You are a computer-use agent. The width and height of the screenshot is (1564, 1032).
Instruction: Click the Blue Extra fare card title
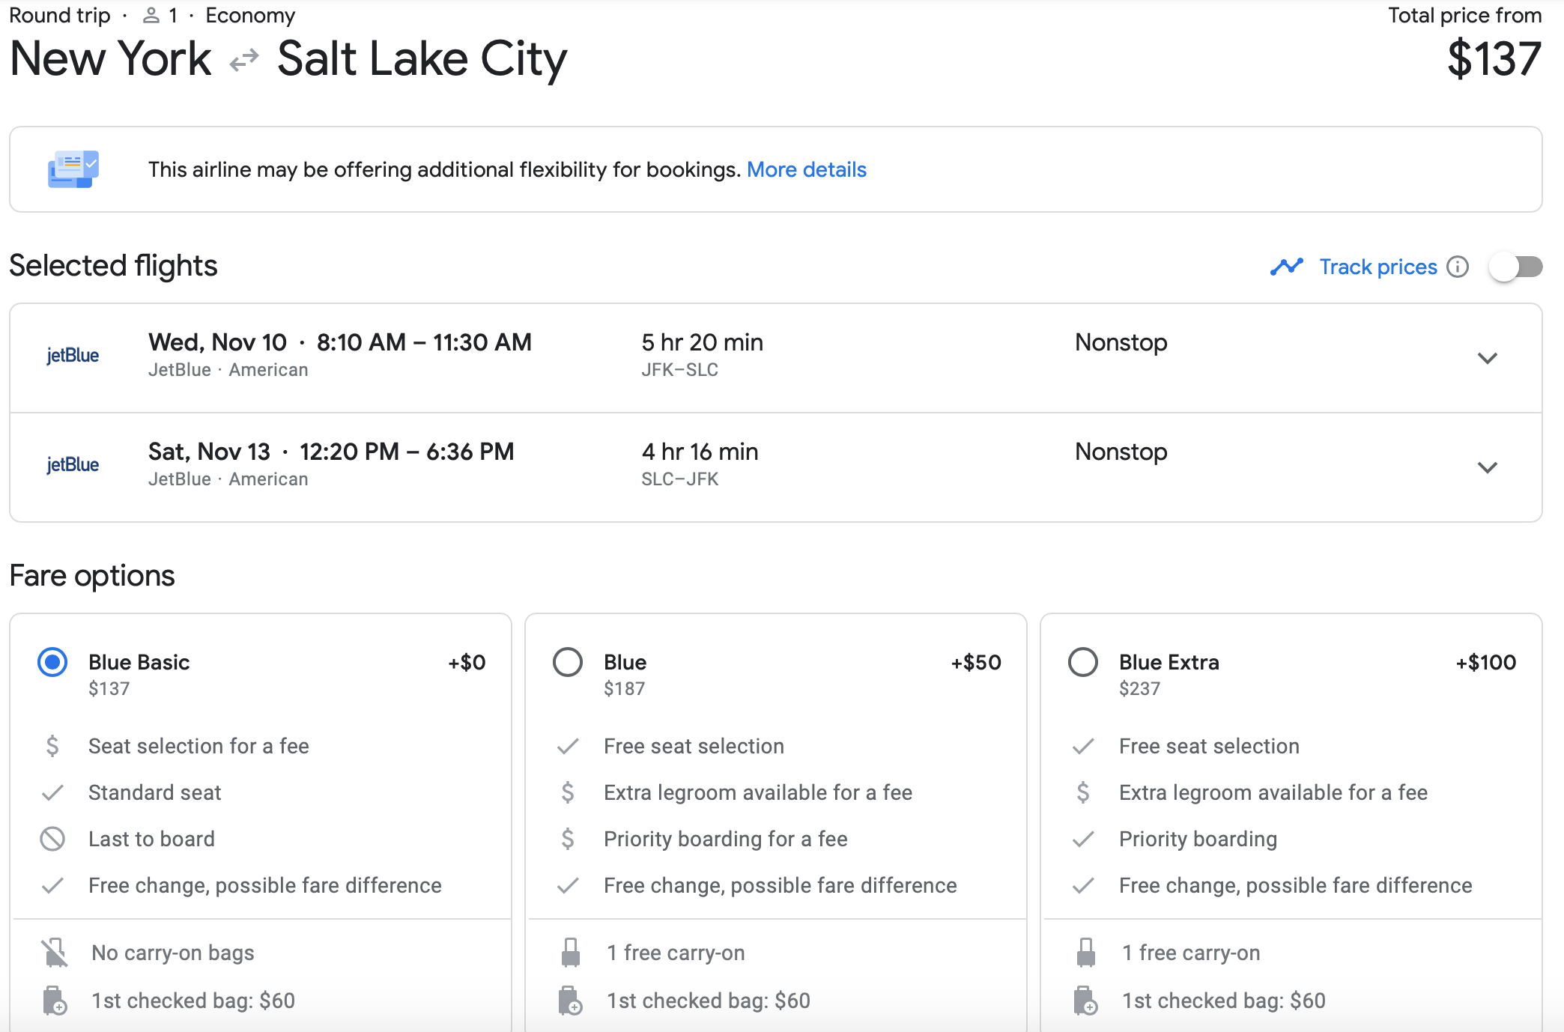(1169, 662)
